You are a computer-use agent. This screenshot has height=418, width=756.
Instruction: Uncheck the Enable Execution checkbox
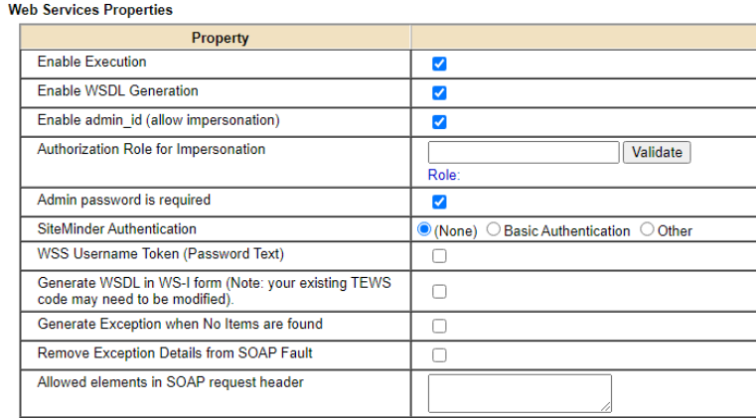point(439,64)
